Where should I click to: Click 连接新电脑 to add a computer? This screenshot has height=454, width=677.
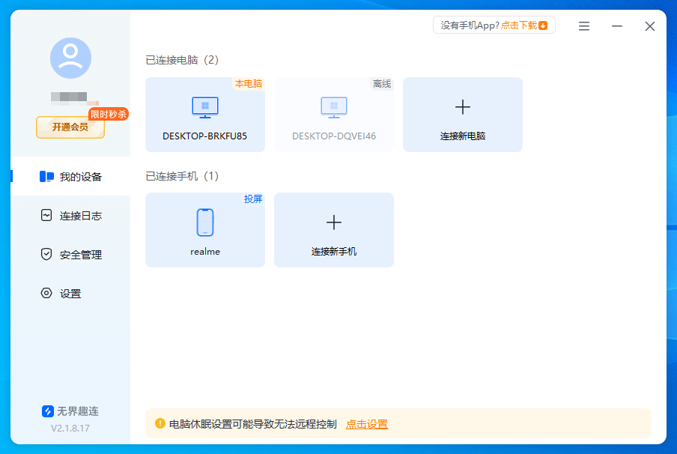(462, 114)
